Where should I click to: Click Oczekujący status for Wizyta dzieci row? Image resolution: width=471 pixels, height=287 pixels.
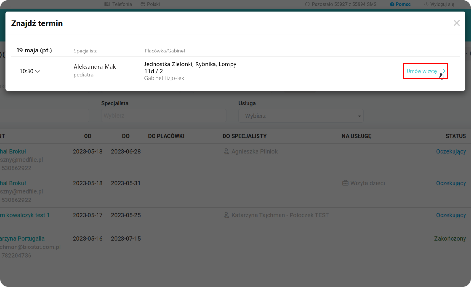(x=451, y=183)
